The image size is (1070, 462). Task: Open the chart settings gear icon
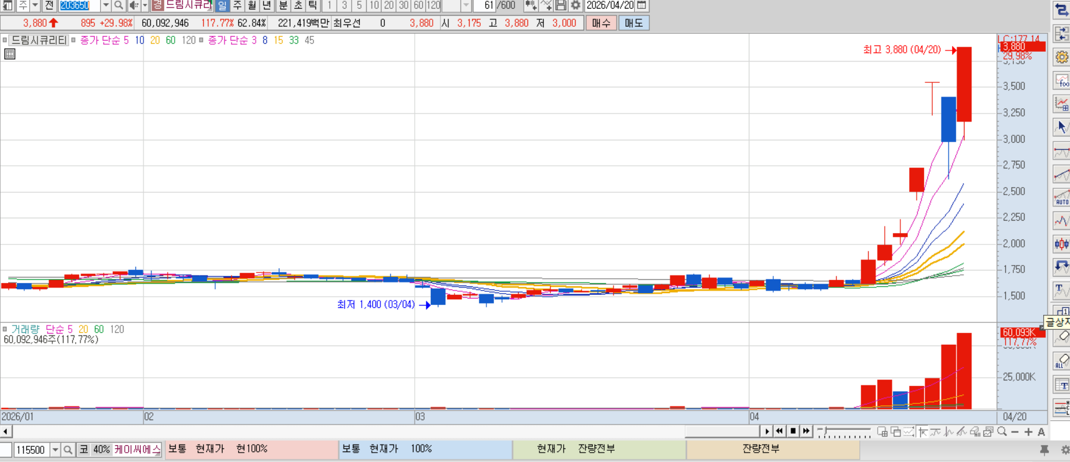[576, 6]
